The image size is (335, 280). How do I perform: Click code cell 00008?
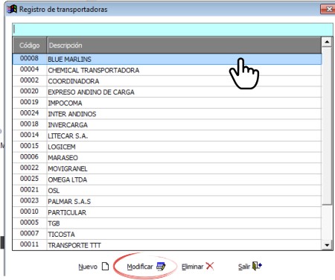(29, 58)
